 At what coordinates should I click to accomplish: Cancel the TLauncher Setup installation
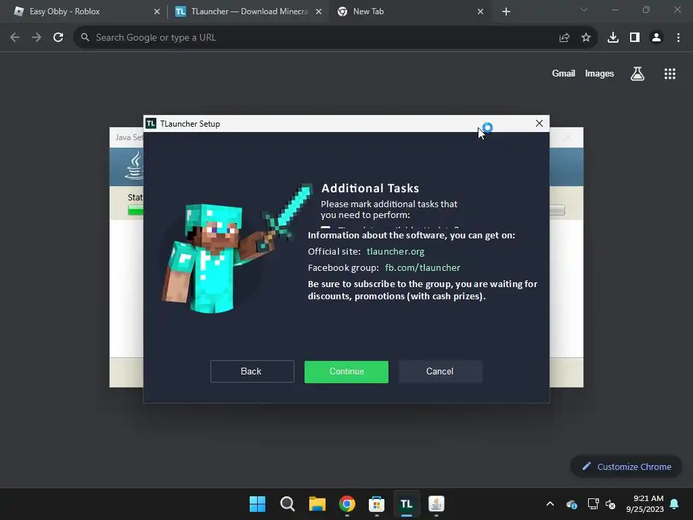[x=440, y=372]
